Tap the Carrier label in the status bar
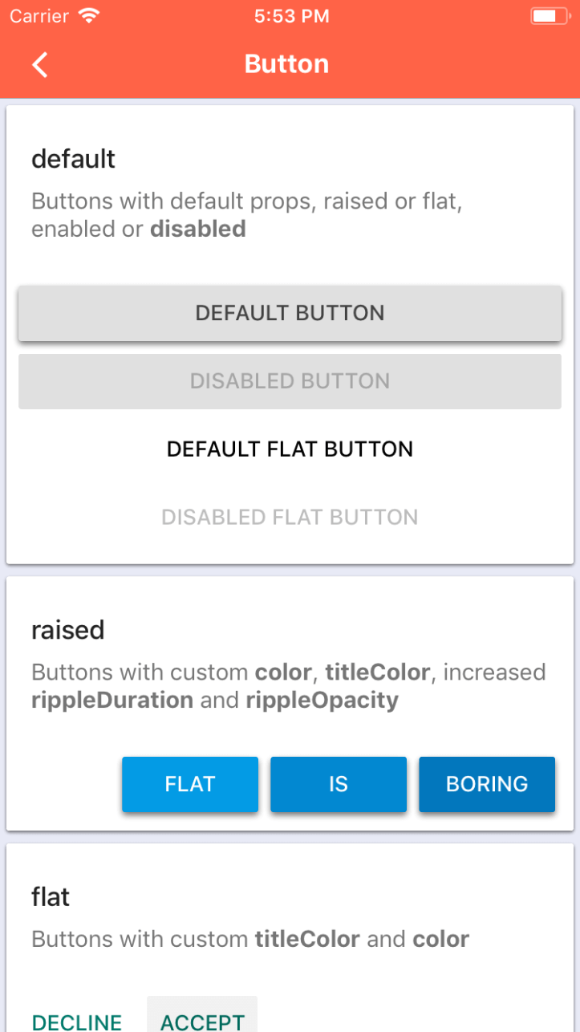 click(x=39, y=16)
